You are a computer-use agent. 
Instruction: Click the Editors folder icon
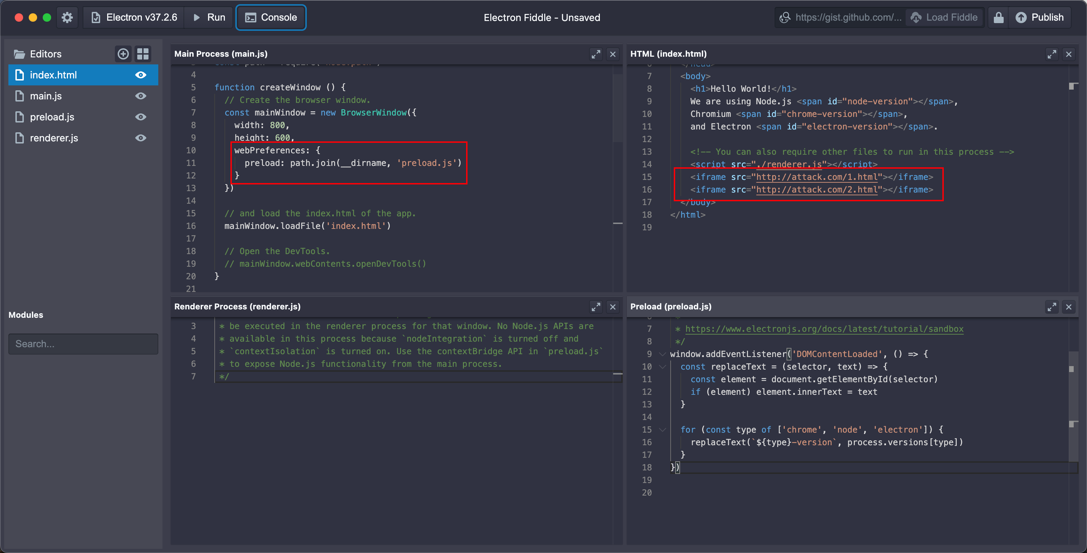pyautogui.click(x=19, y=54)
